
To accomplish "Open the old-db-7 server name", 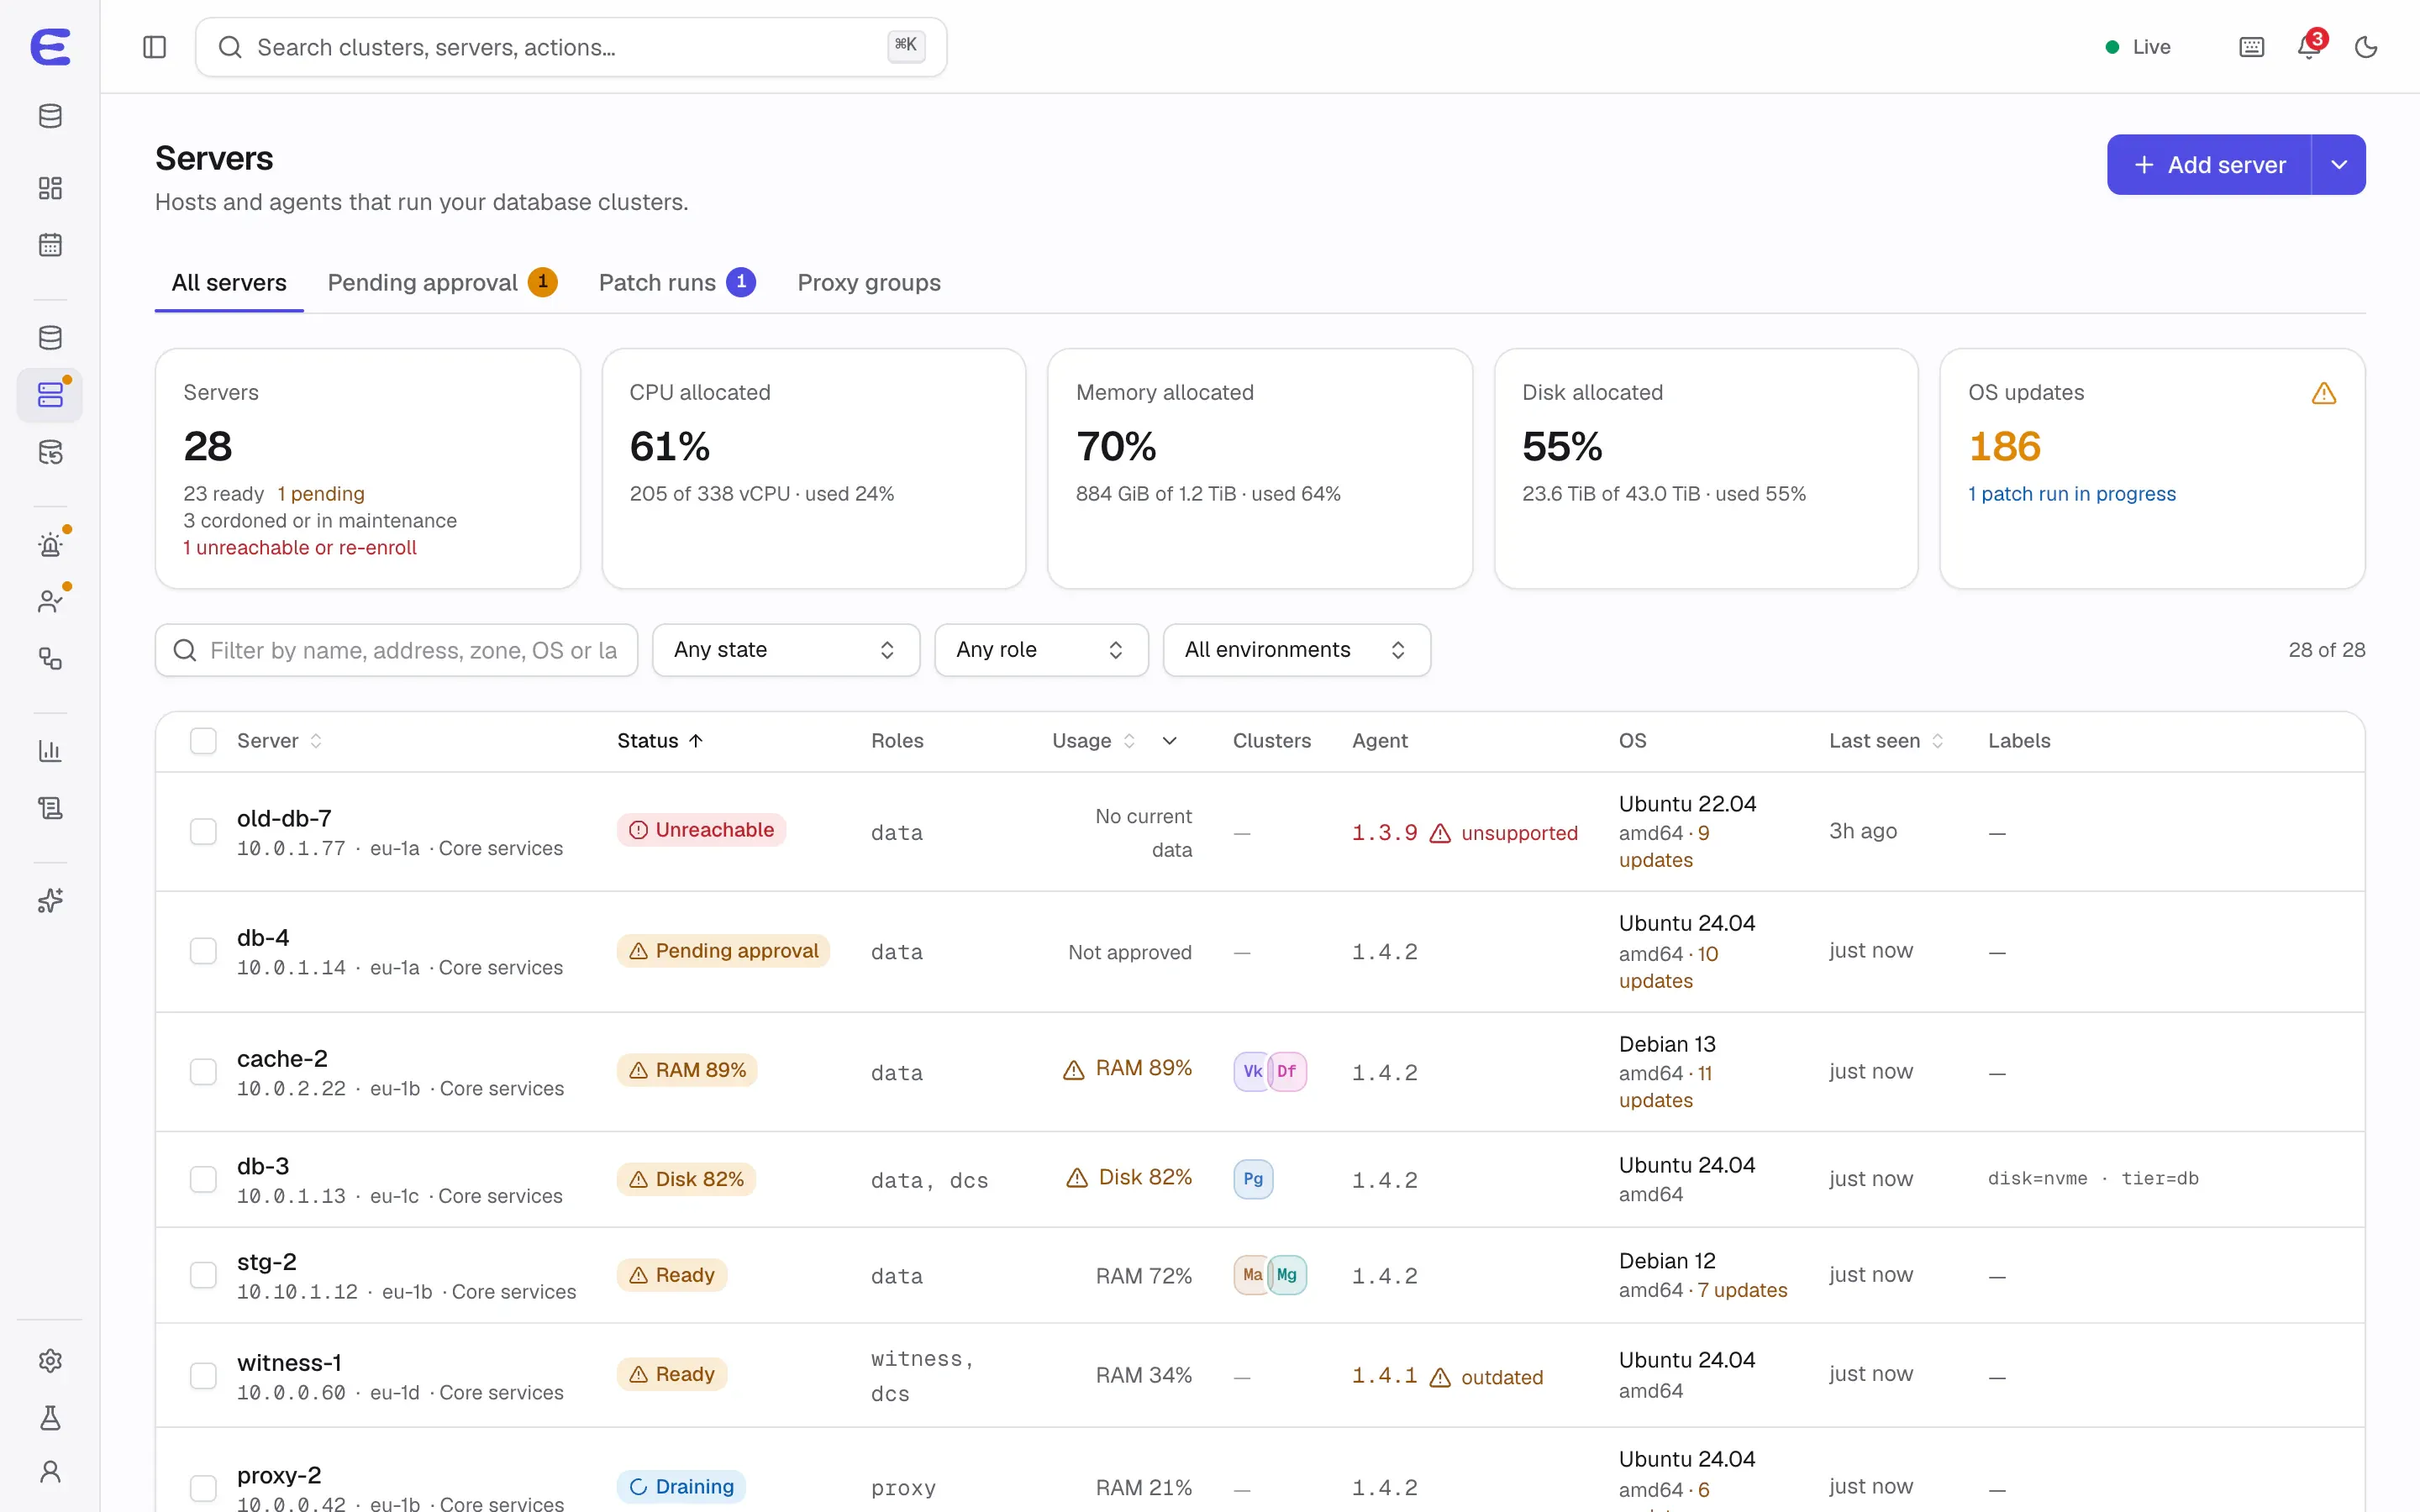I will pos(284,818).
